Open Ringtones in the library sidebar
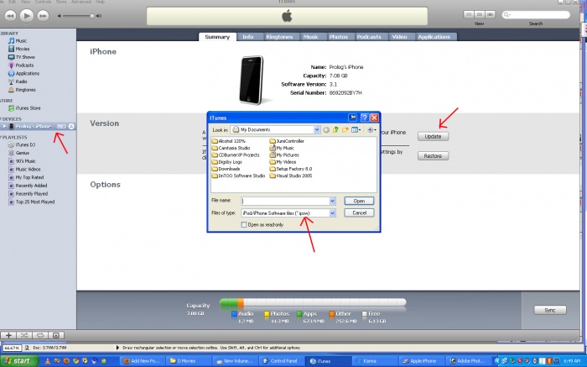Screen dimensions: 587x367 coord(25,90)
